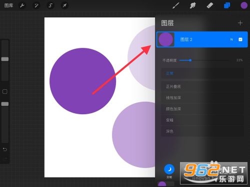250x187 pixels.
Task: Select the 图层 2 layer row
Action: point(202,39)
